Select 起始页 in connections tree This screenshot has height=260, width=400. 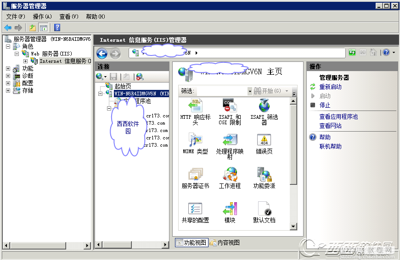click(123, 86)
